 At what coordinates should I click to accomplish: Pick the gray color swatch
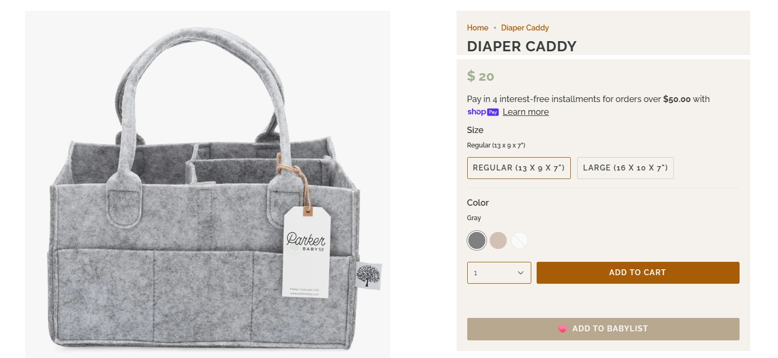click(x=476, y=240)
